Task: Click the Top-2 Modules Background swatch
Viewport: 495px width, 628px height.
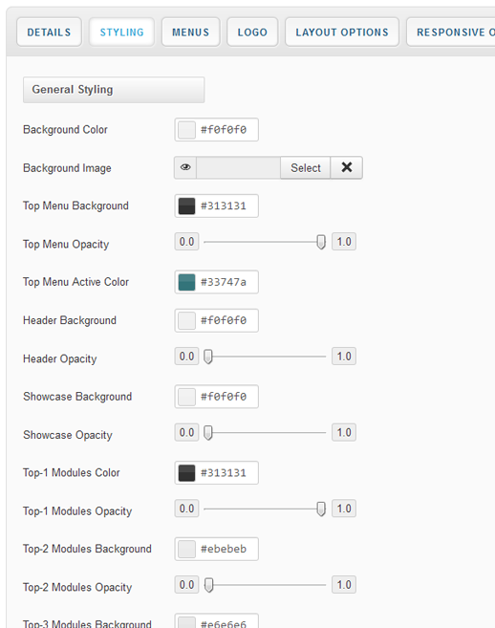Action: (186, 549)
